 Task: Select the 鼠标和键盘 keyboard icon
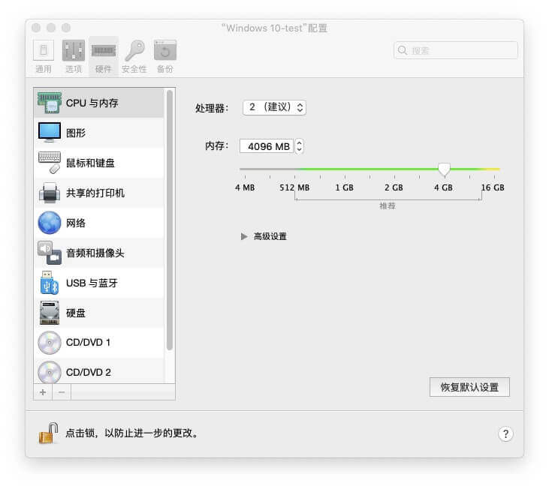pyautogui.click(x=50, y=163)
